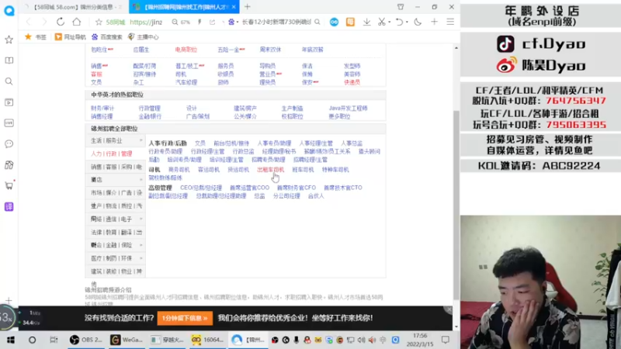Open the 主播中心 bookmark
Screen dimensions: 621x349
click(x=144, y=36)
